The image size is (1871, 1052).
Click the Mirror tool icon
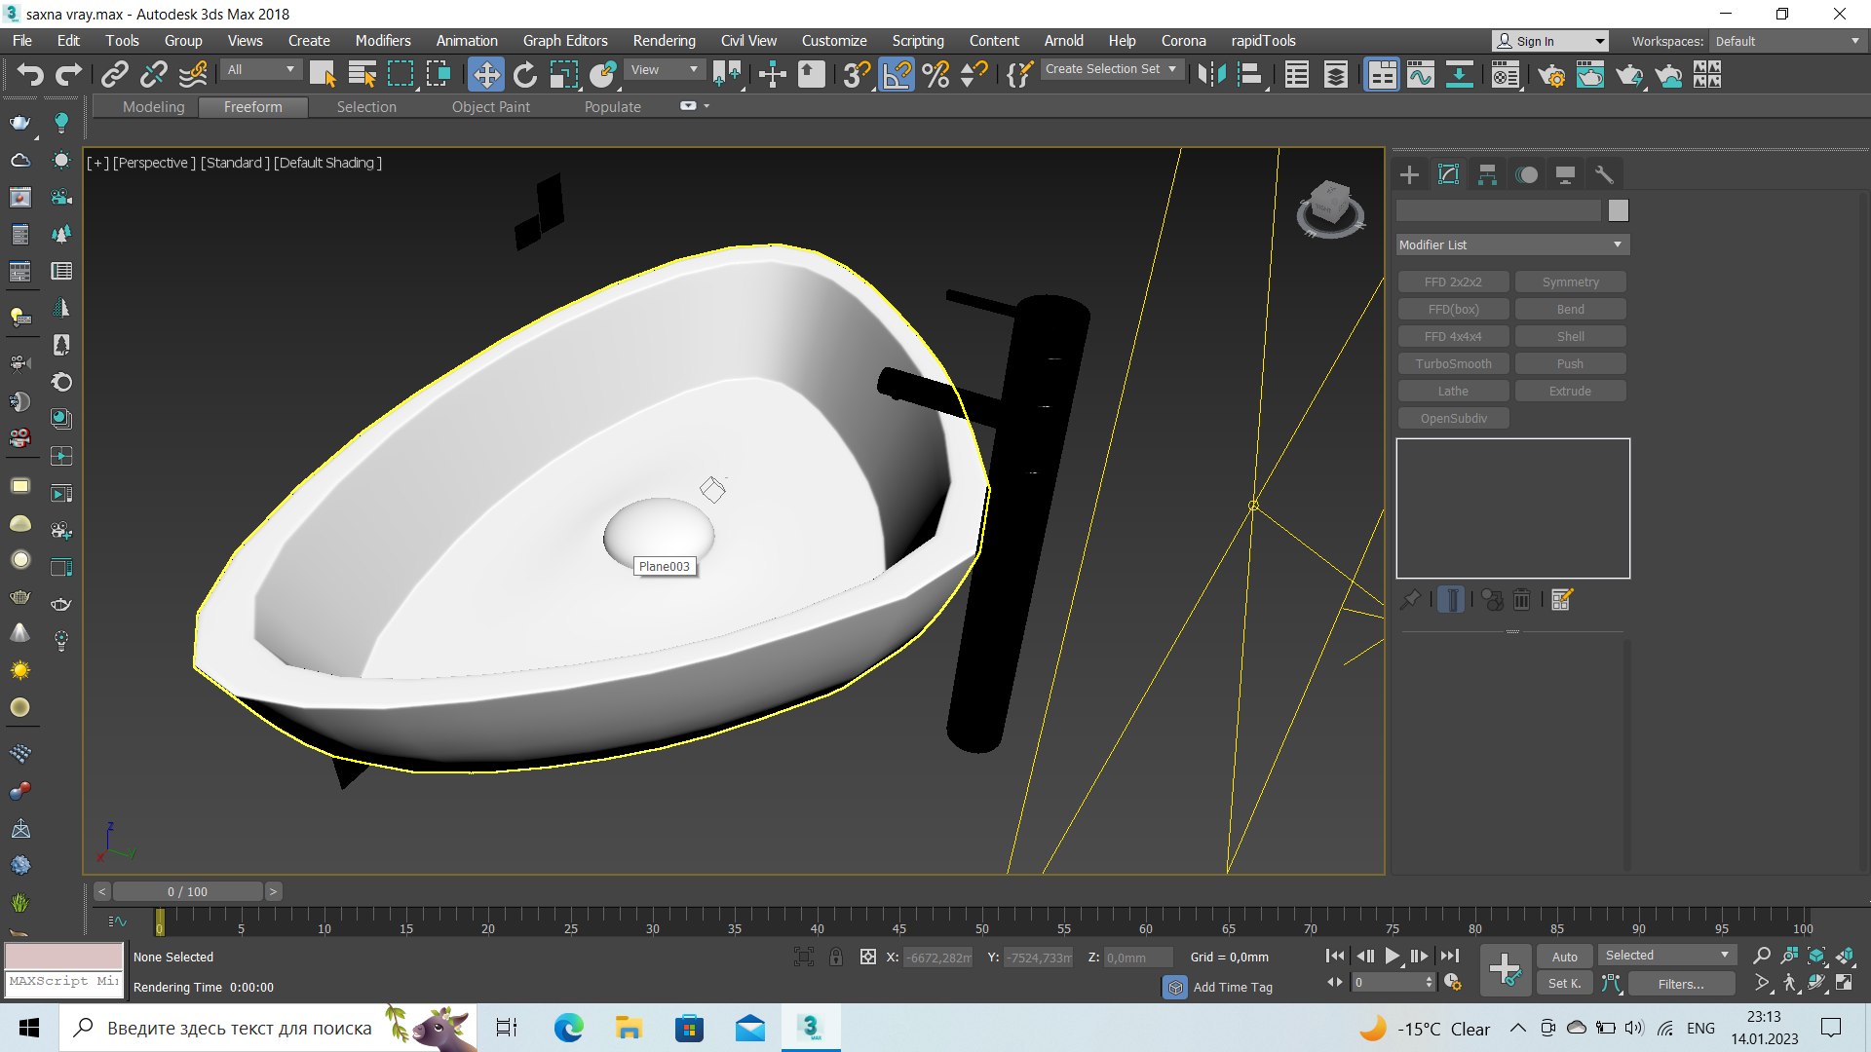(x=1211, y=74)
